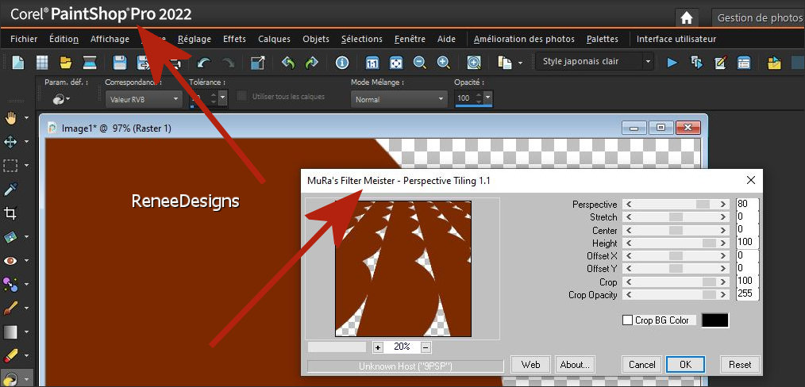The width and height of the screenshot is (805, 387).
Task: Expand the Selection tool flyout arrow
Action: [26, 166]
